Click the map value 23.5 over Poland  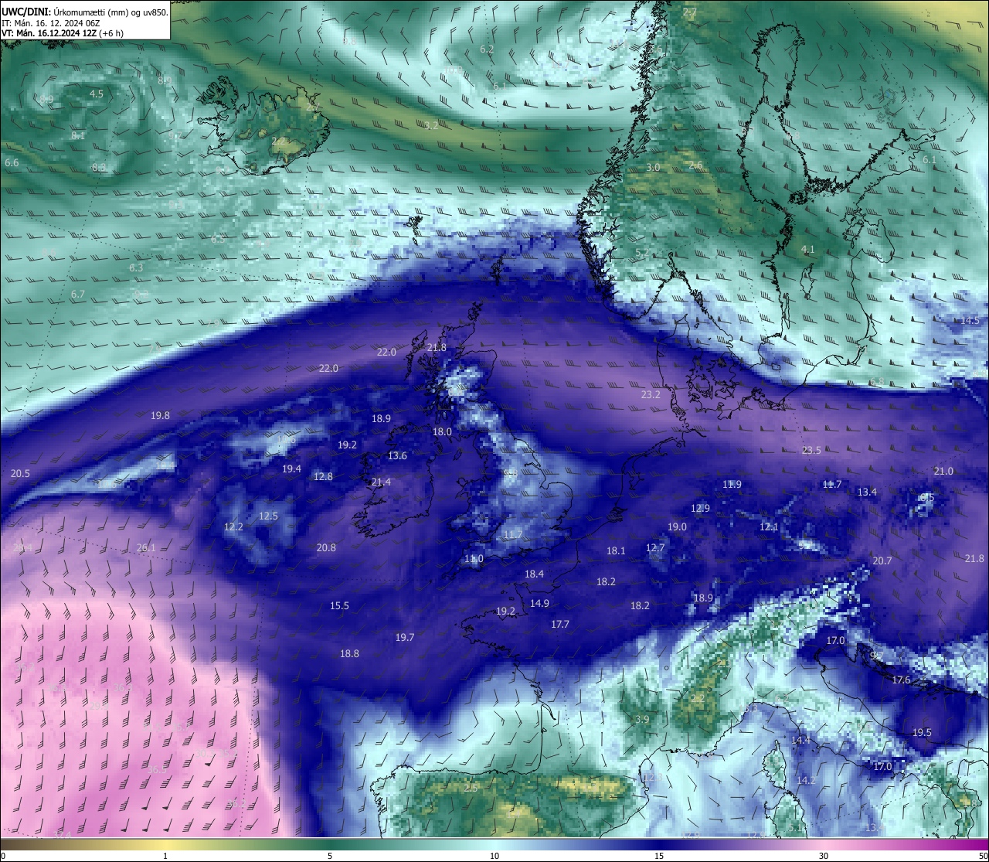point(811,450)
